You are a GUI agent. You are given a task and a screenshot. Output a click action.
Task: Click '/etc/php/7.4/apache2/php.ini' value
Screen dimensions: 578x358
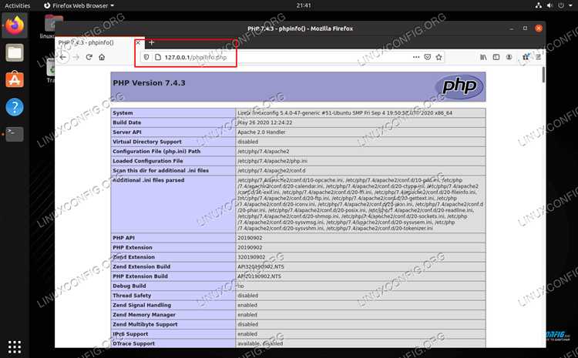[272, 161]
